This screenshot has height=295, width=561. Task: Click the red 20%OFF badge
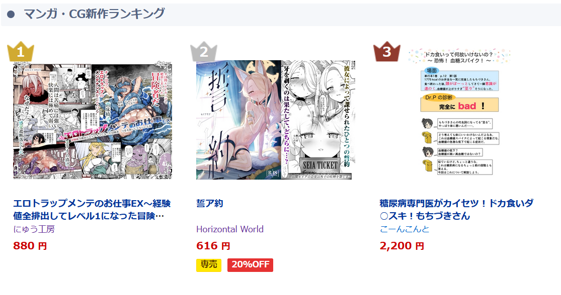click(x=250, y=265)
